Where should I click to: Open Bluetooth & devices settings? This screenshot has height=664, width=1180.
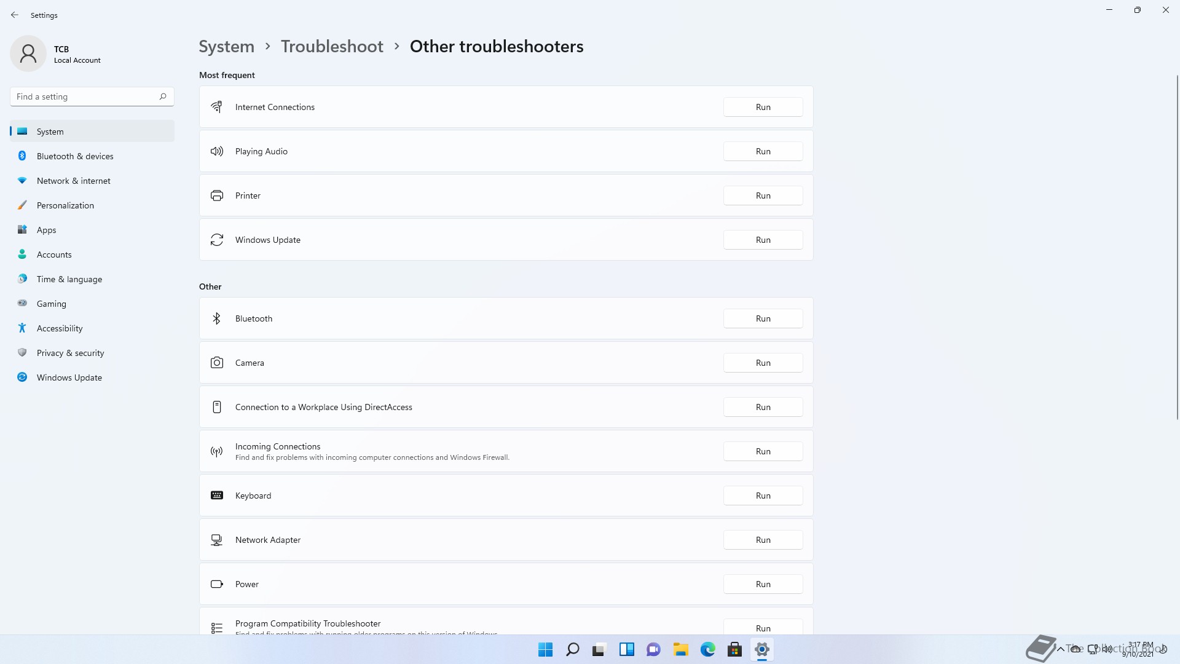[x=75, y=156]
